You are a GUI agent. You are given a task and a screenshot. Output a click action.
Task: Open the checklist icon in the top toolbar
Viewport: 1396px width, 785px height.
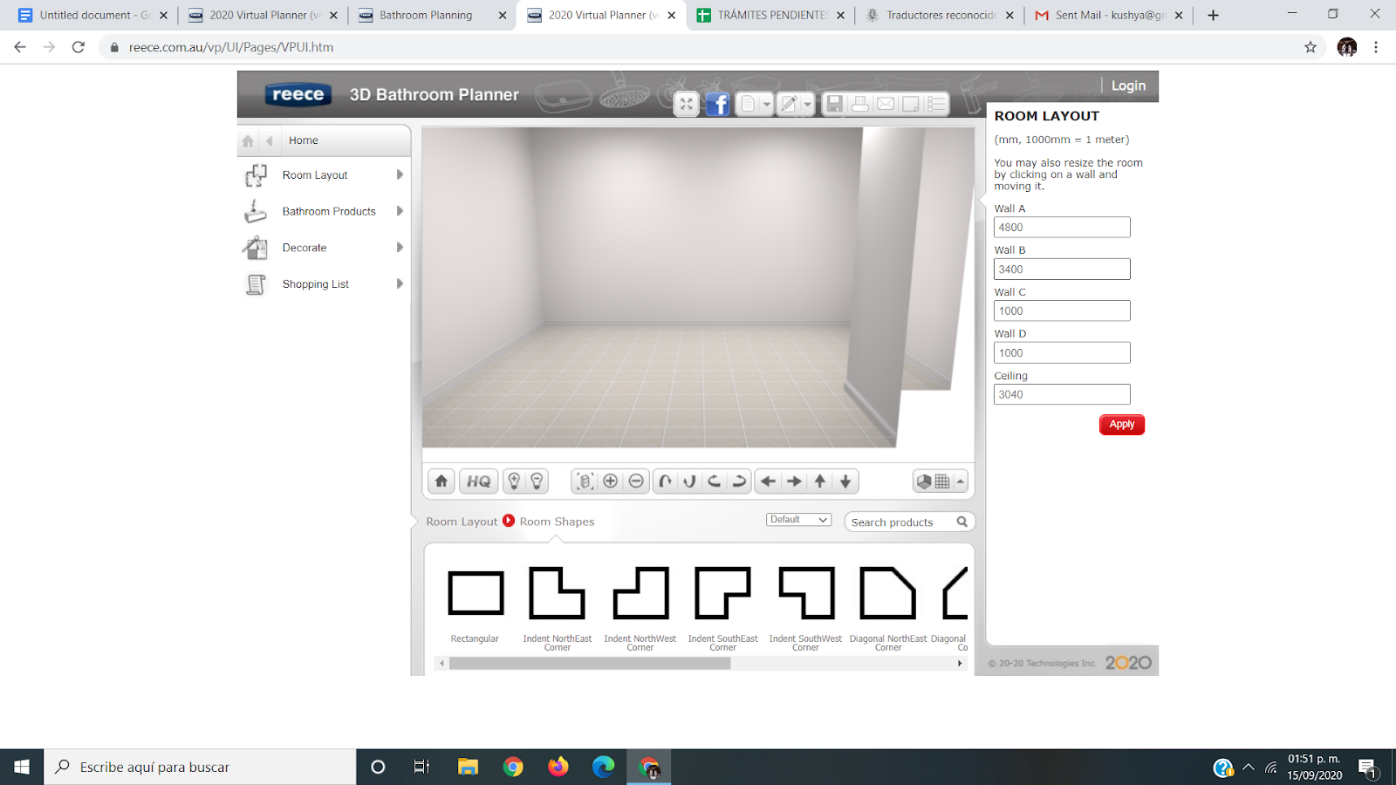936,104
